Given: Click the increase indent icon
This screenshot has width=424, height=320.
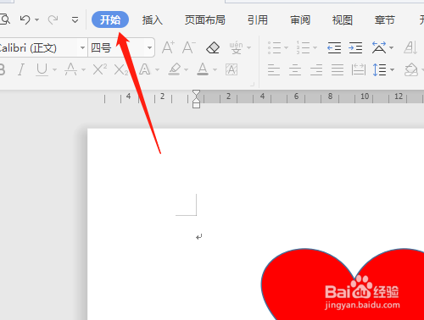Looking at the screenshot, I should click(x=355, y=47).
